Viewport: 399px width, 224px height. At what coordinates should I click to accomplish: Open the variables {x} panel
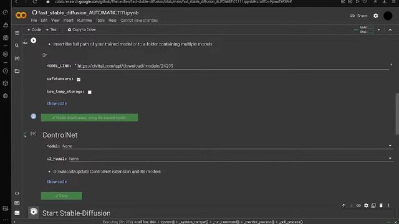17,58
